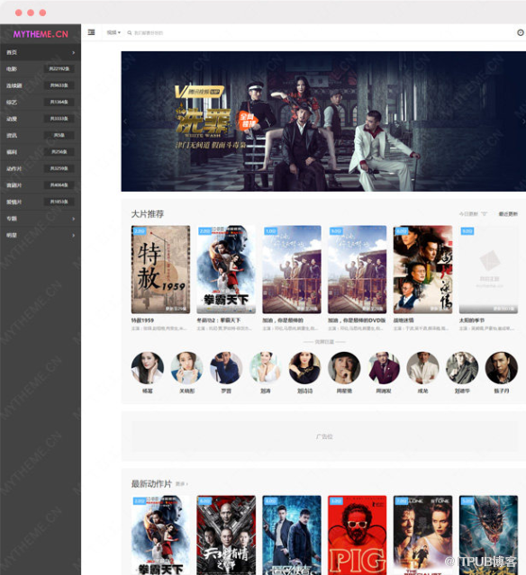
Task: Click the MYTHEME.CN logo
Action: (41, 34)
